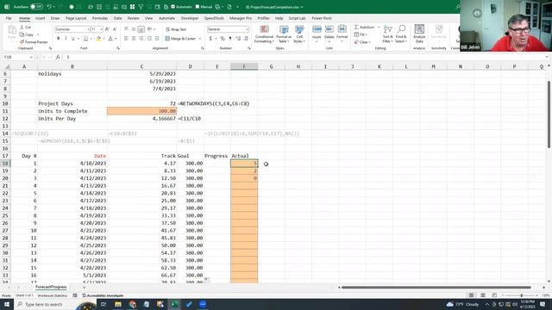Toggle Italic formatting
This screenshot has height=310, width=552.
(66, 38)
